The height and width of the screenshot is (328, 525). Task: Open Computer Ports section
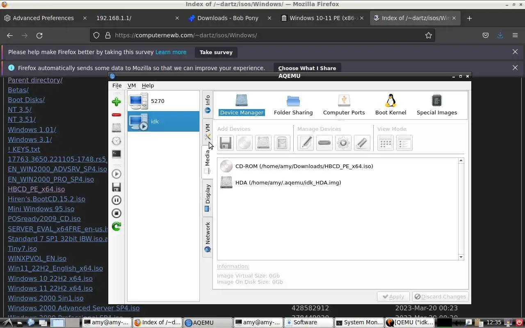pyautogui.click(x=344, y=105)
